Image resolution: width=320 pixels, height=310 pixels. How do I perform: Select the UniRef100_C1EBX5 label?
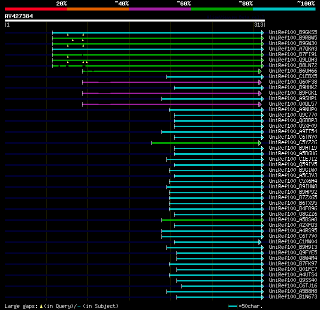293,77
